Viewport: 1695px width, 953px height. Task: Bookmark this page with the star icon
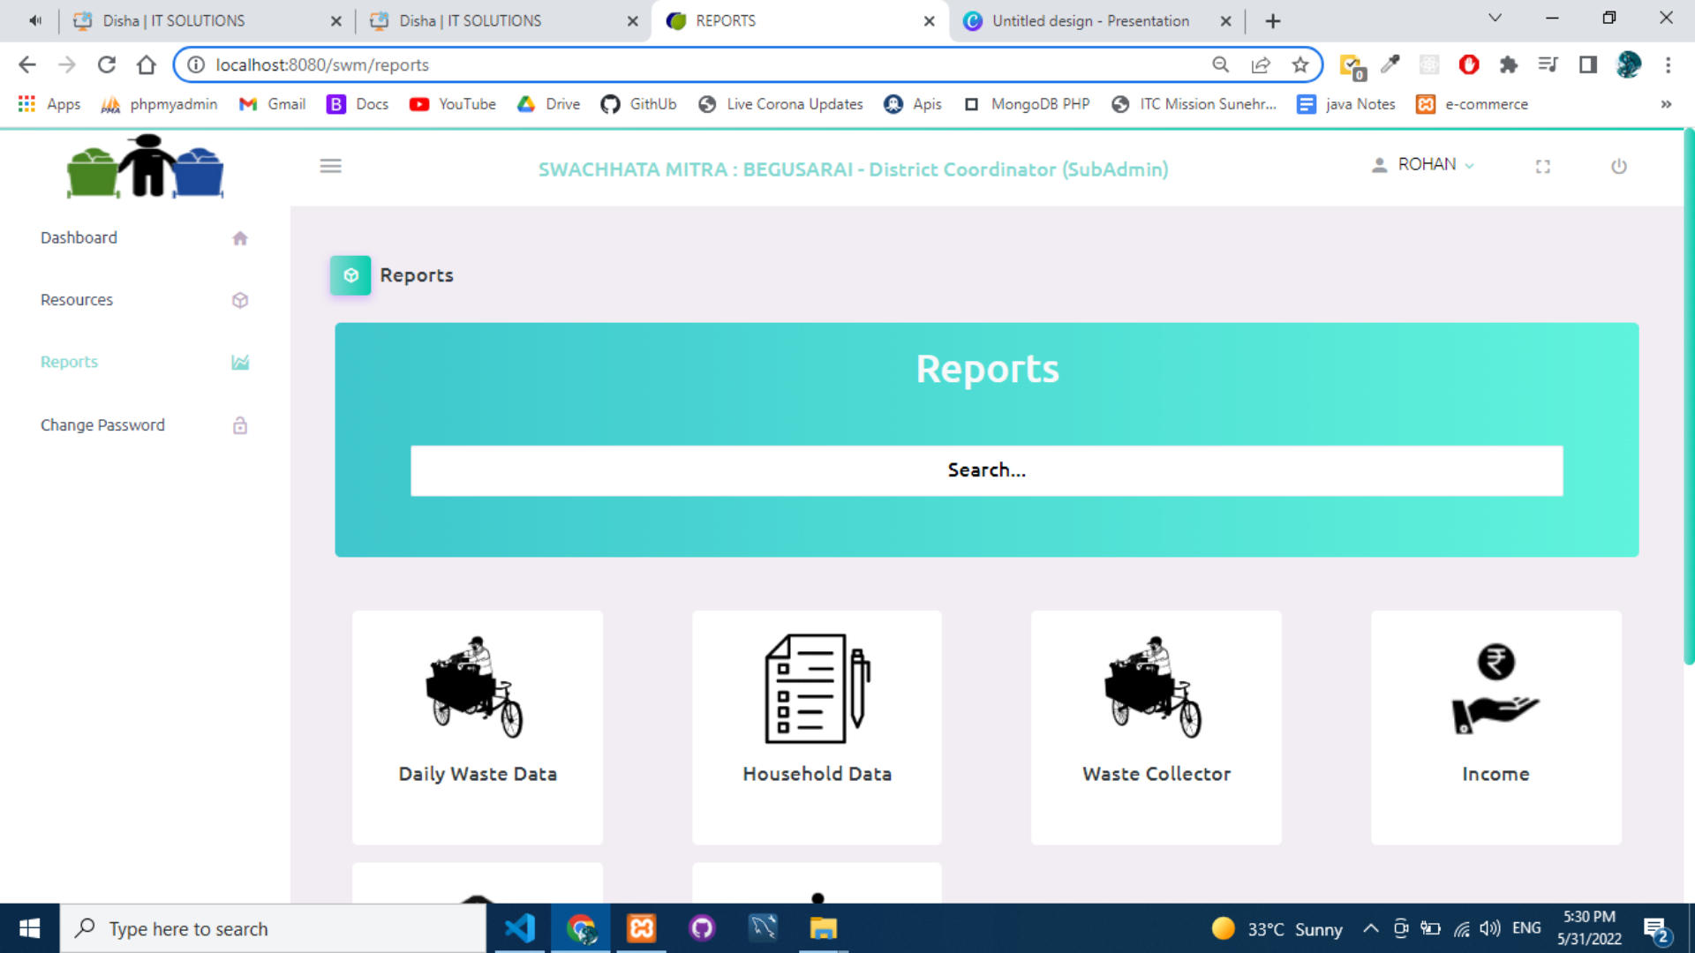(1300, 64)
